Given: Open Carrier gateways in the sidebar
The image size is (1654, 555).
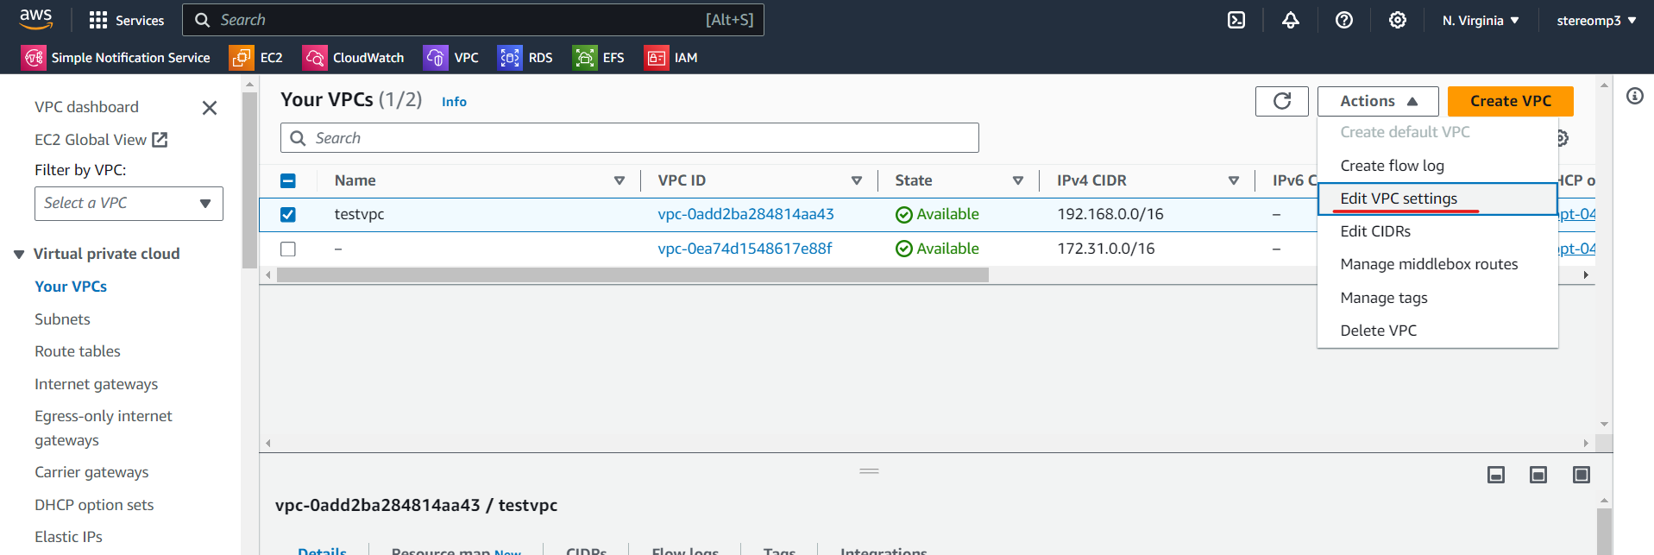Looking at the screenshot, I should pyautogui.click(x=91, y=472).
